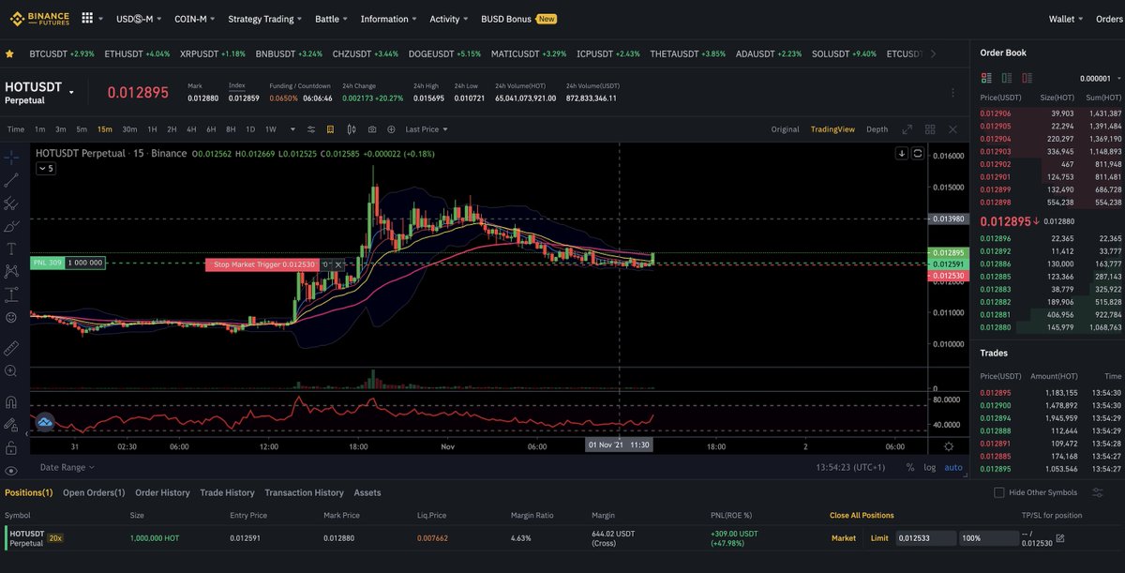Screen dimensions: 1125x573
Task: Switch chart to Depth view
Action: 877,129
